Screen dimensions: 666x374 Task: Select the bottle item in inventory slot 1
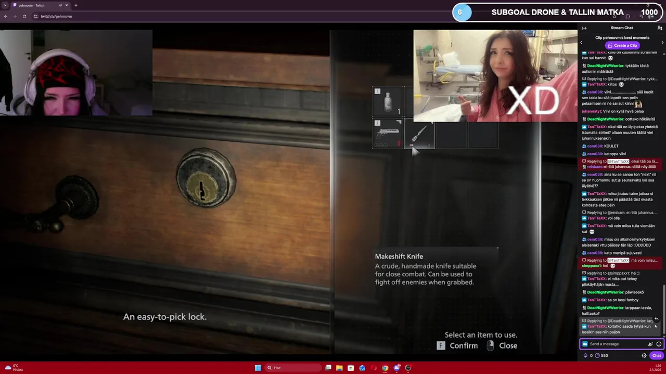coord(388,102)
